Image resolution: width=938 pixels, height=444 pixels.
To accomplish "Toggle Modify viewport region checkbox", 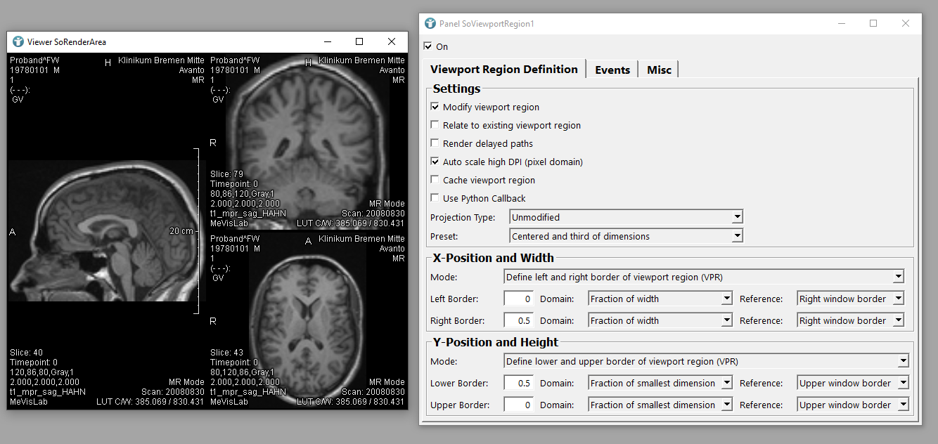I will pos(435,107).
